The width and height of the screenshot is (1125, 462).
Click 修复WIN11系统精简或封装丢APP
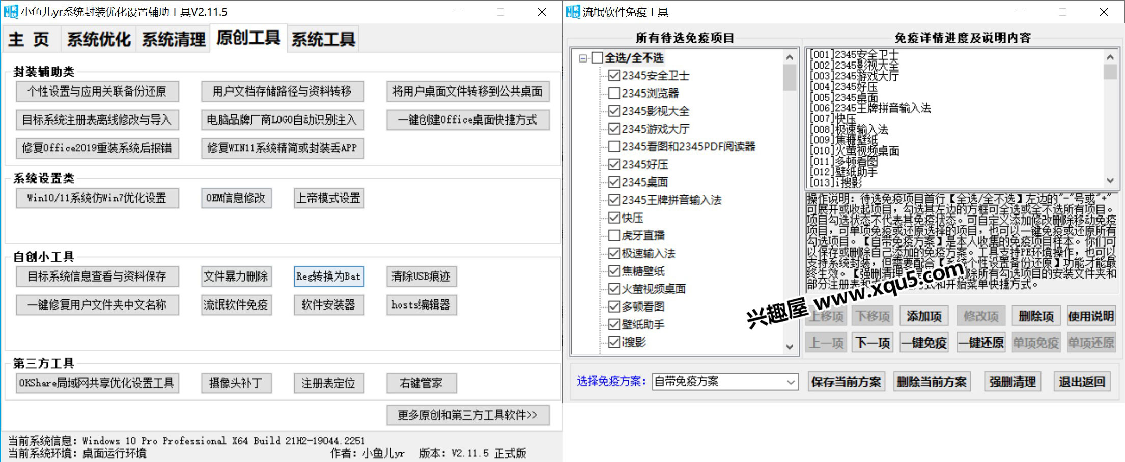[x=283, y=148]
